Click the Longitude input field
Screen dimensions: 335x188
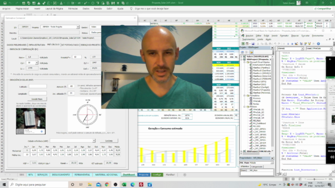(38, 93)
